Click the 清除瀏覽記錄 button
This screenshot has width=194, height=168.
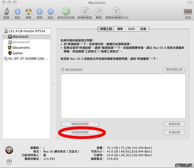click(174, 69)
